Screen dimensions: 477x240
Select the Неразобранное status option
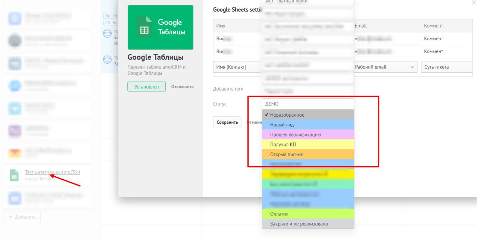pos(308,115)
